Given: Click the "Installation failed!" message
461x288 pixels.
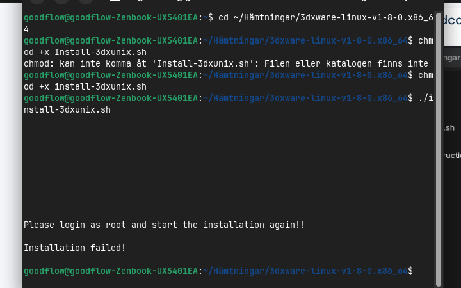Looking at the screenshot, I should 74,248.
